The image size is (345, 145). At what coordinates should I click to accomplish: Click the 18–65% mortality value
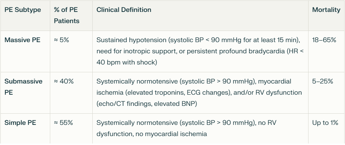(324, 40)
